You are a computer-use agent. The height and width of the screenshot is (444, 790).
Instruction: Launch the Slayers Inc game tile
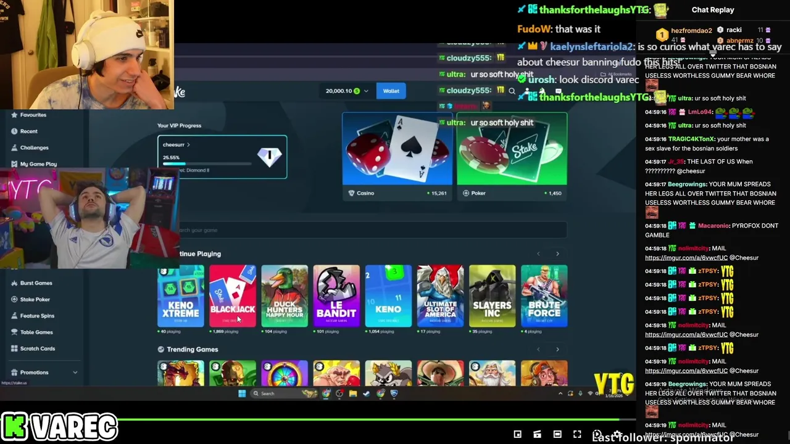(492, 295)
